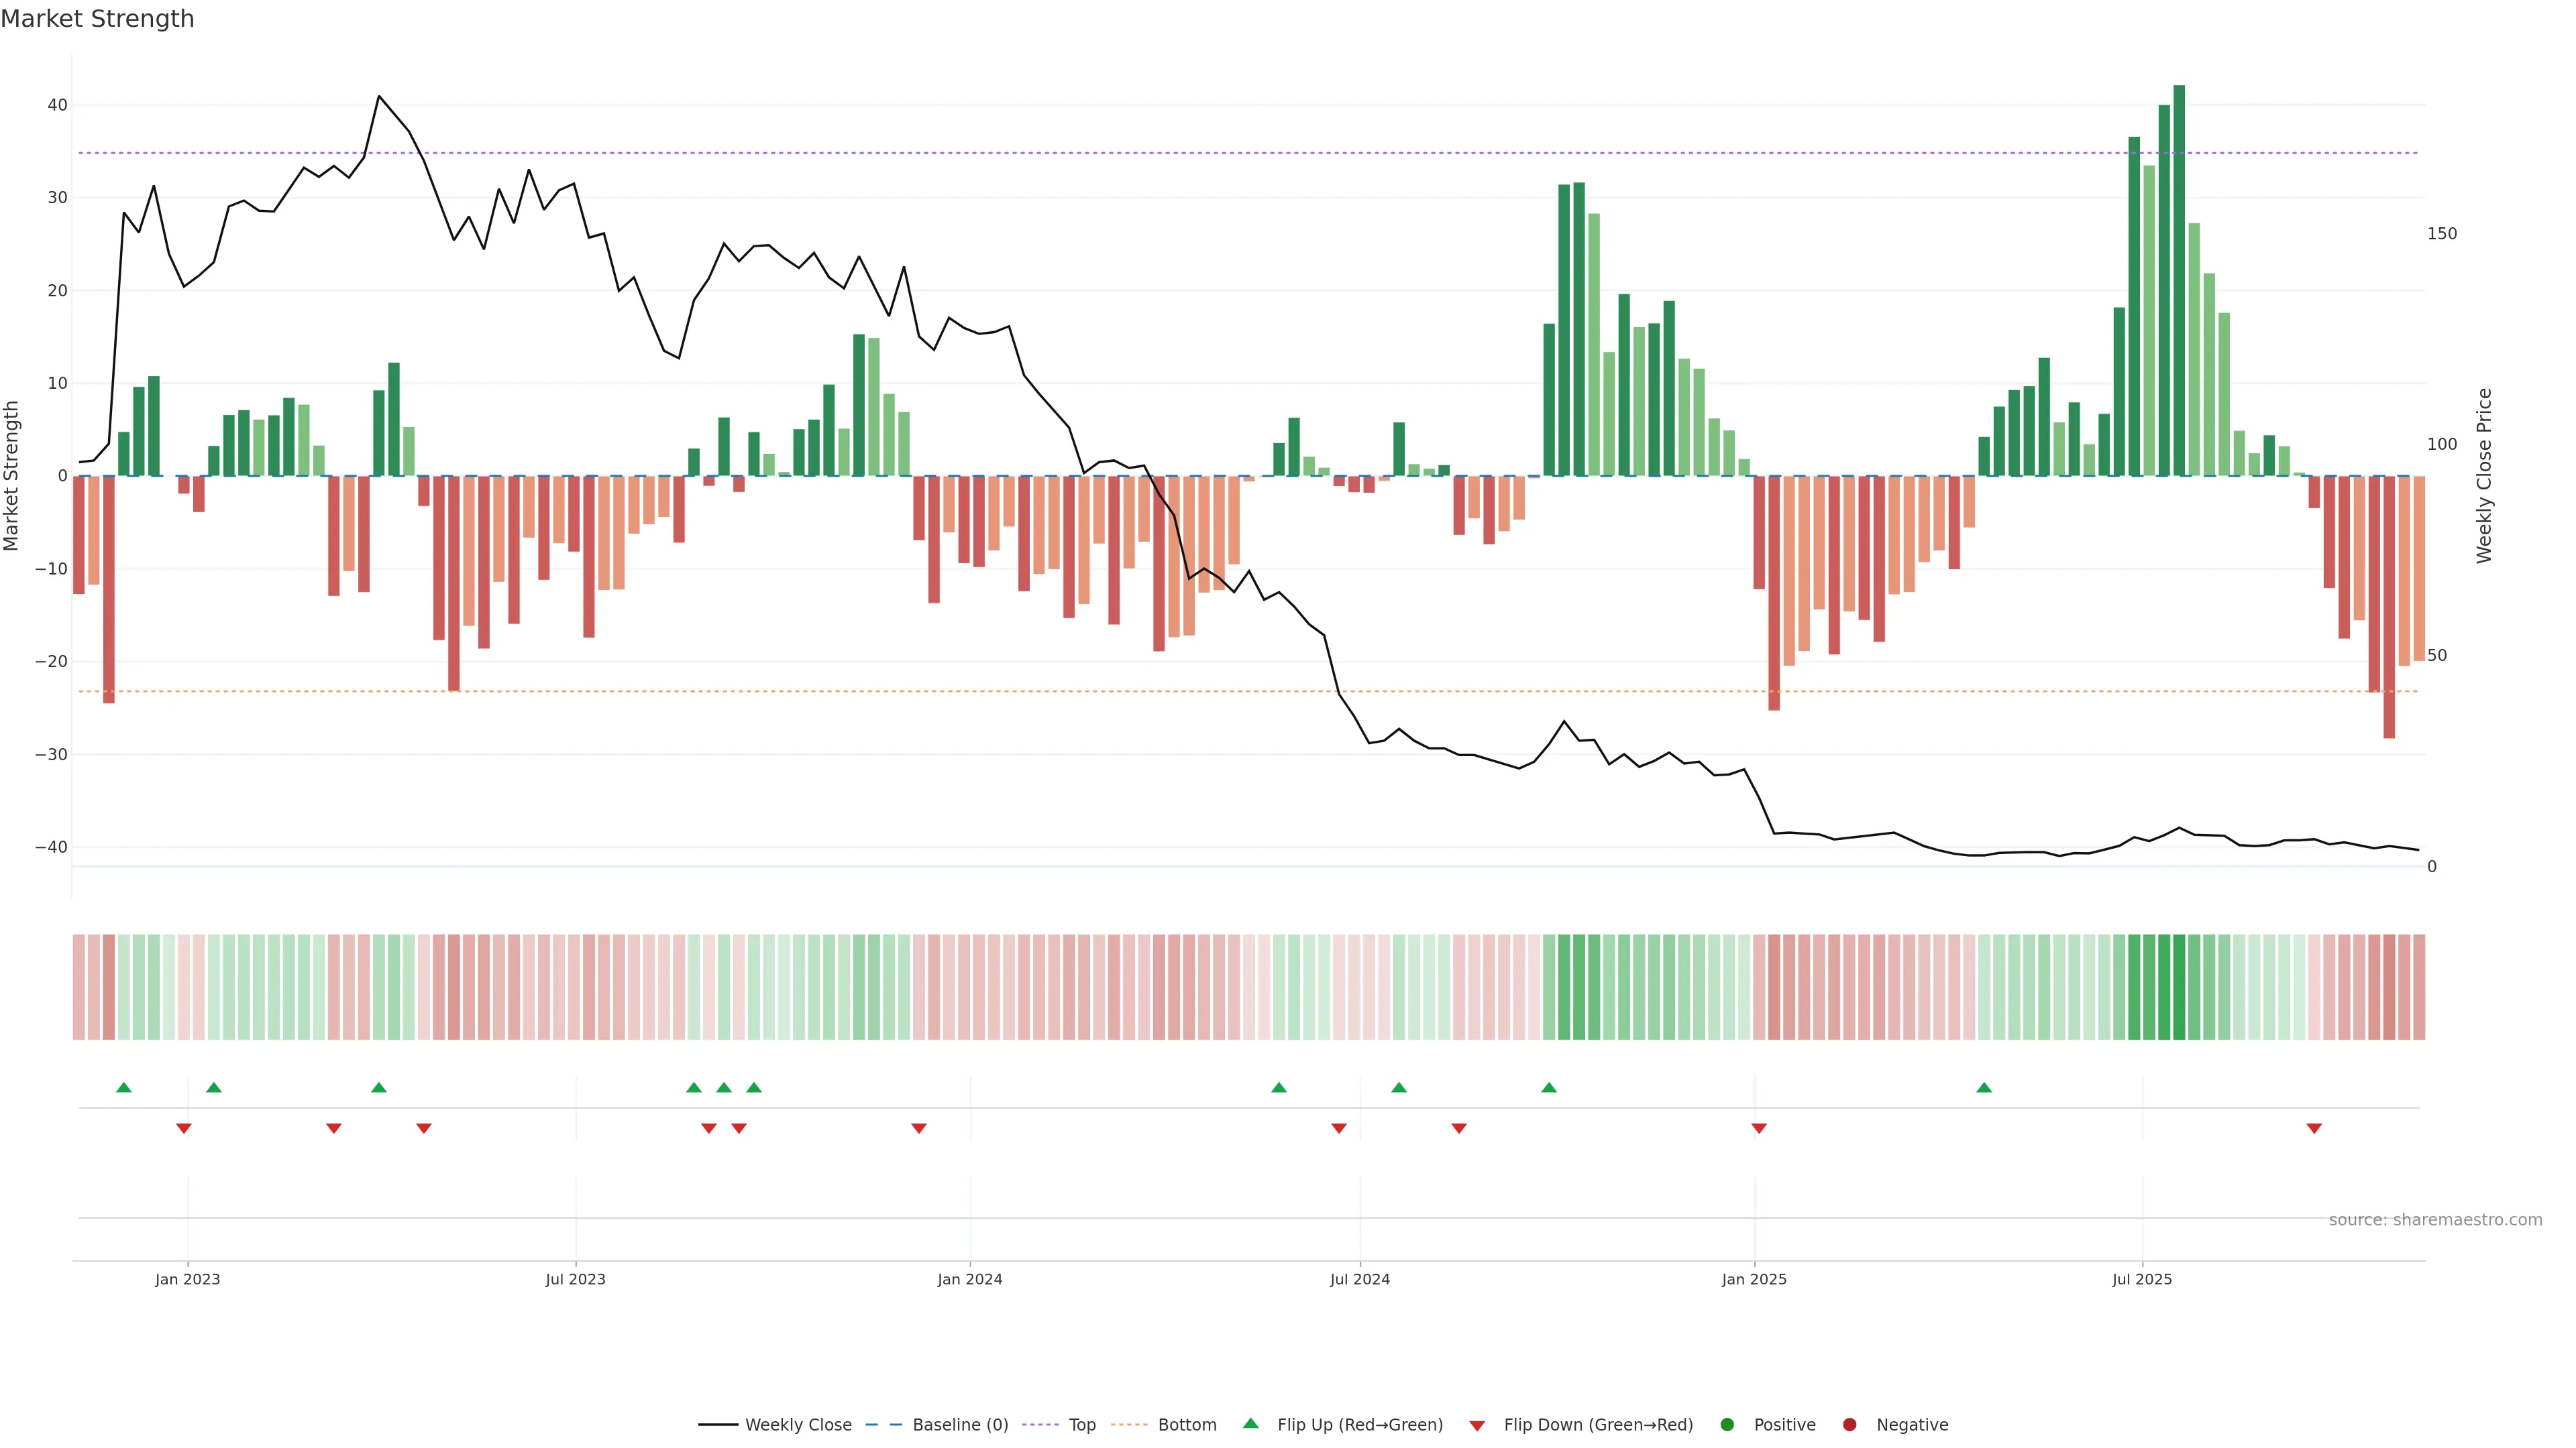Click the flip-down marker at Jan 2025
The image size is (2576, 1448).
[x=1759, y=1128]
